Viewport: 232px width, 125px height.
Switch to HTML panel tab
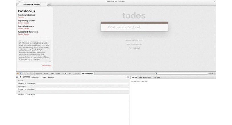pyautogui.click(x=46, y=73)
